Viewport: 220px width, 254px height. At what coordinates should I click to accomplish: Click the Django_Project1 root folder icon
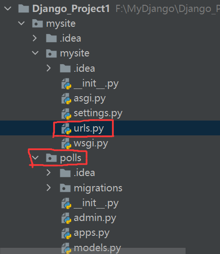click(23, 9)
